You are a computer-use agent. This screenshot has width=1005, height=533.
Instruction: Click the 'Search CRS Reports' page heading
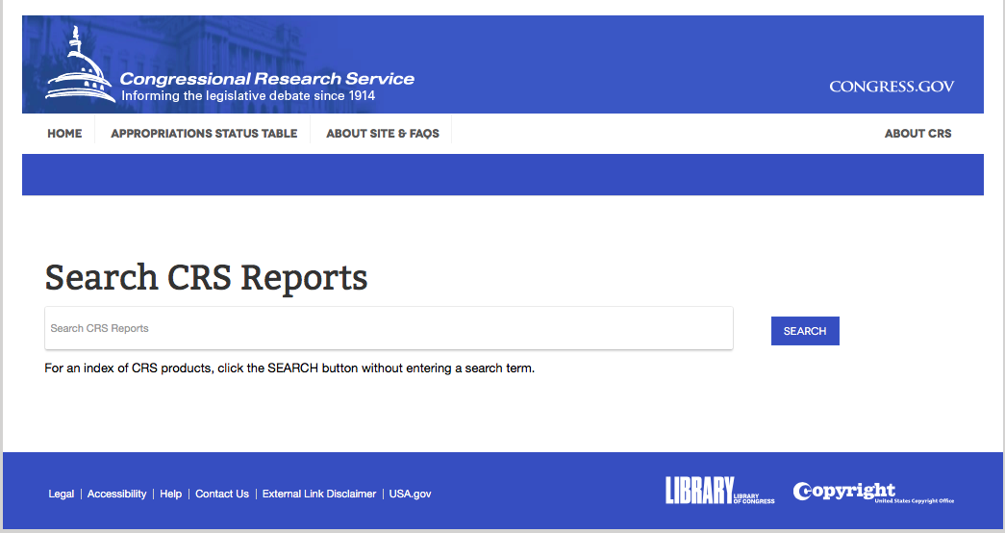click(206, 277)
